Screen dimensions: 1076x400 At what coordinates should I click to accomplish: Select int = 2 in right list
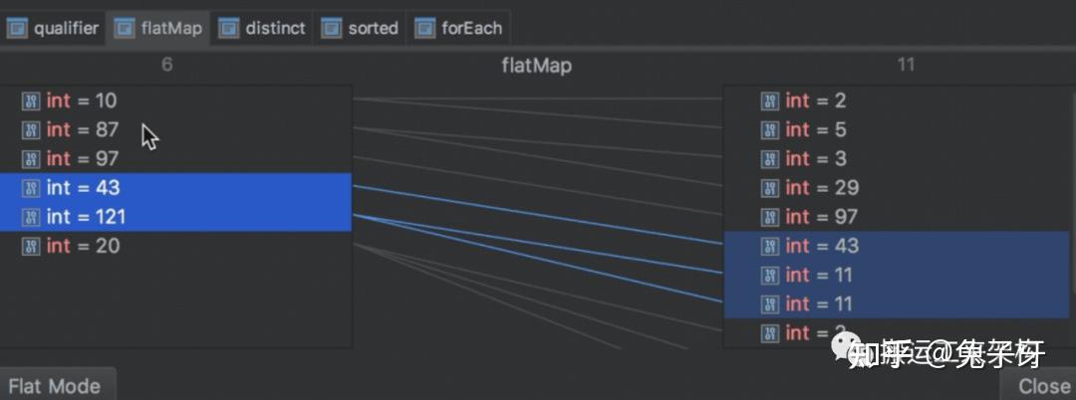coord(897,100)
